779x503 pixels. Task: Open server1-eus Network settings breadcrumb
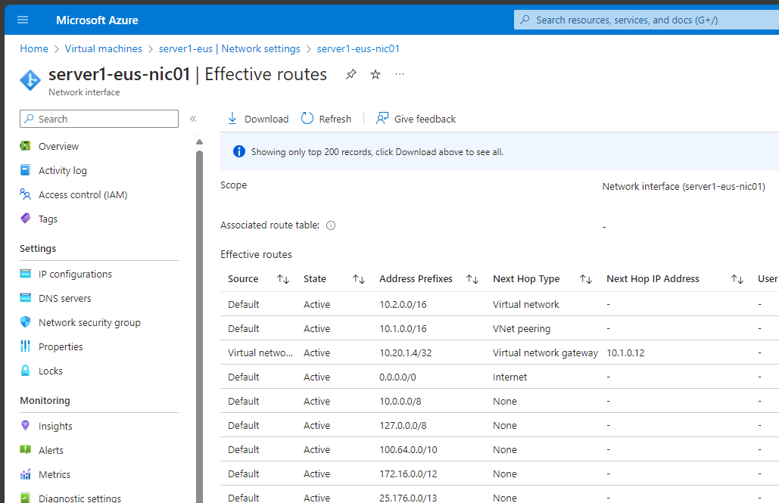229,48
